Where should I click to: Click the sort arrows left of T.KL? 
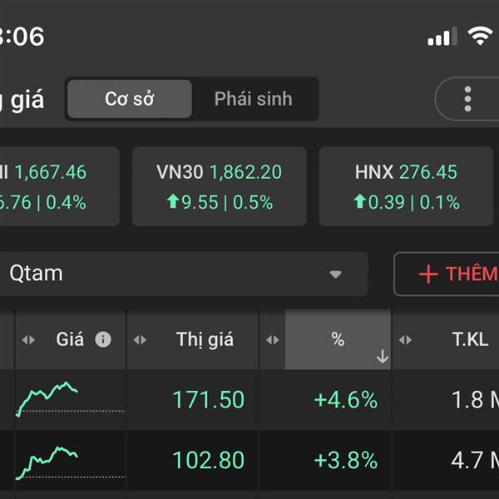click(406, 339)
